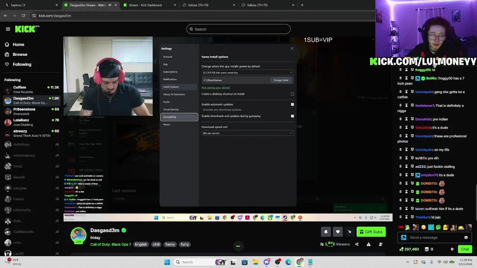Click the browser back arrow
Screen dimensions: 477x268
tap(6, 16)
